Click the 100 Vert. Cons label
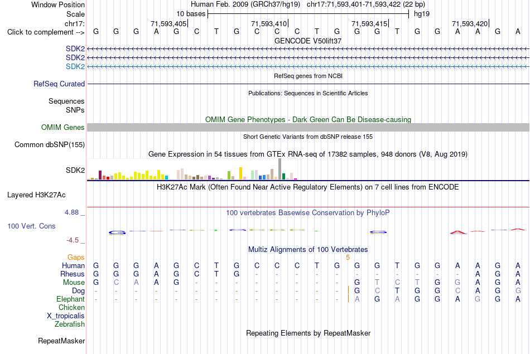This screenshot has width=530, height=354. pos(31,226)
